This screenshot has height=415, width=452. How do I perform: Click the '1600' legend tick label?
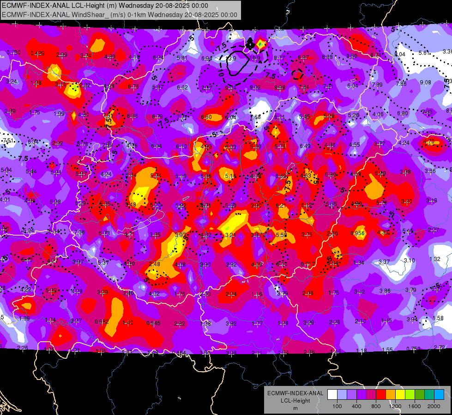pos(415,406)
